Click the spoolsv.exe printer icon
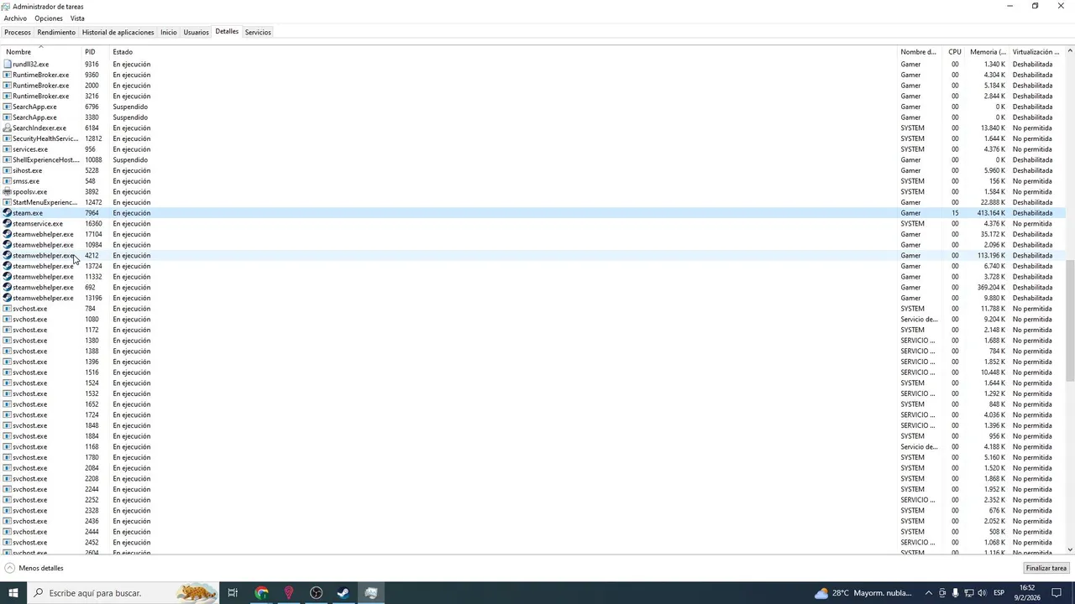 point(8,192)
